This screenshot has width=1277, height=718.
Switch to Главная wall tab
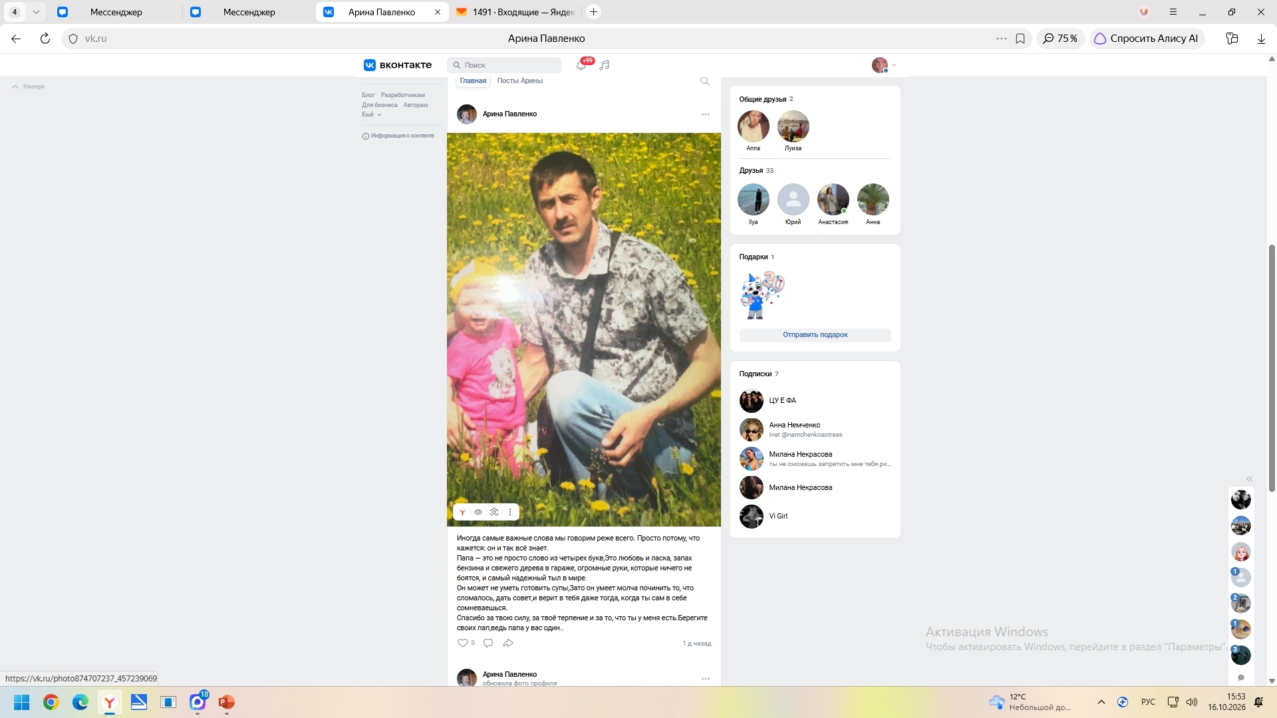(x=473, y=81)
